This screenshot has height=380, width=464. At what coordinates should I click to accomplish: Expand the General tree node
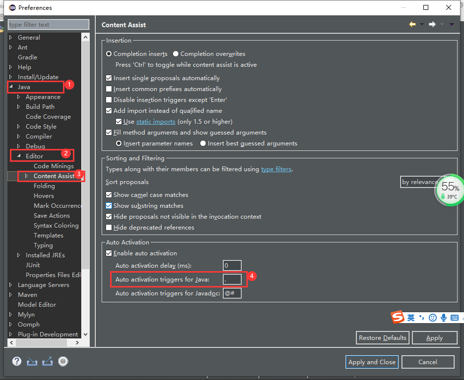(x=11, y=37)
